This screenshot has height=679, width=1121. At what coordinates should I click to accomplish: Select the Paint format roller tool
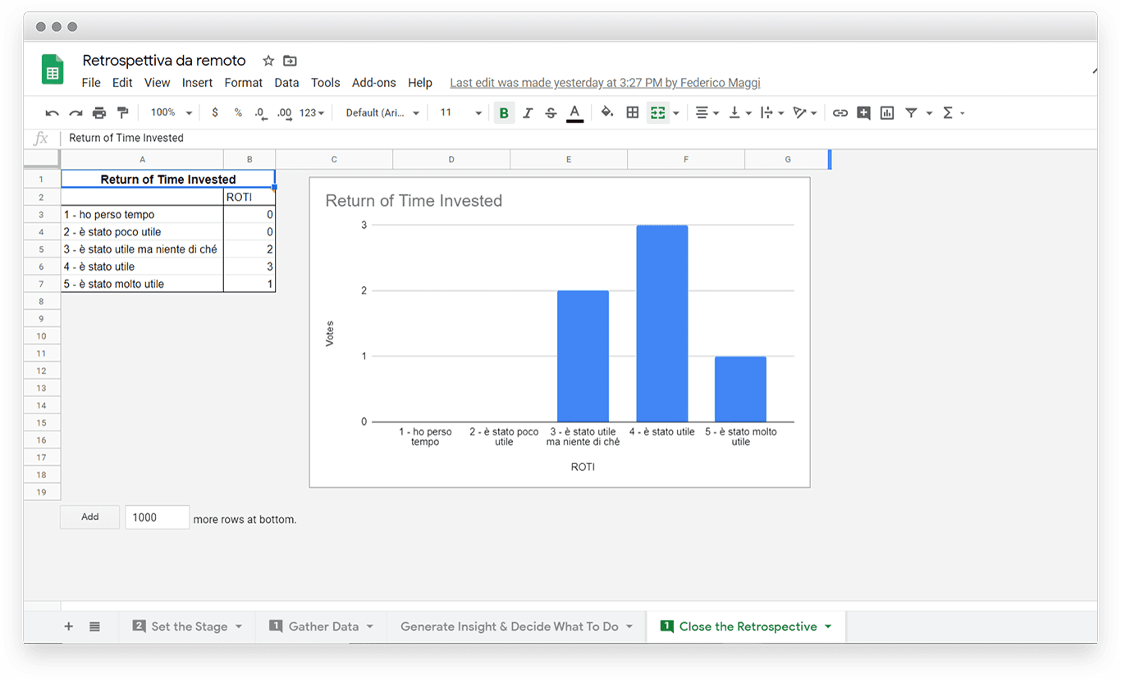click(x=123, y=113)
